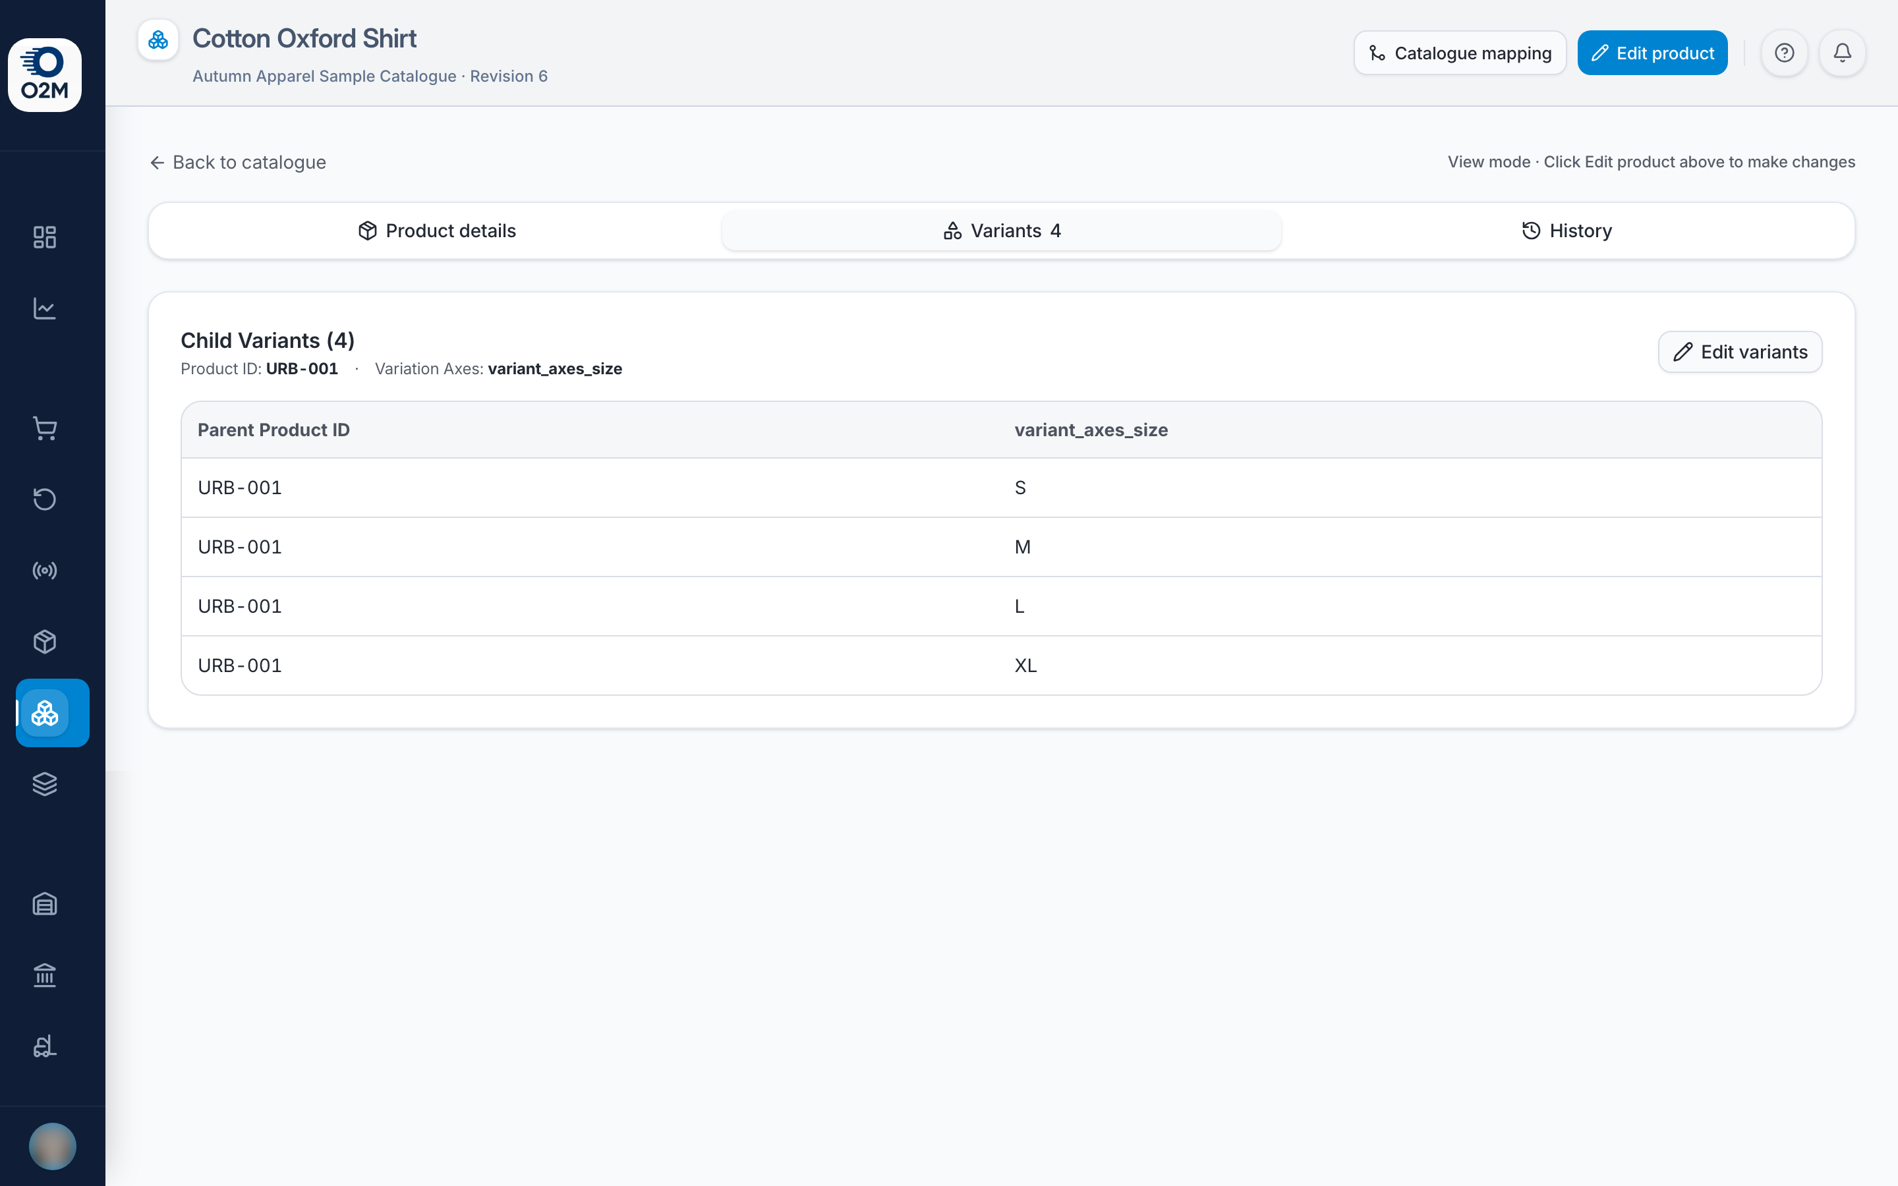Open the notifications bell icon

click(1843, 53)
